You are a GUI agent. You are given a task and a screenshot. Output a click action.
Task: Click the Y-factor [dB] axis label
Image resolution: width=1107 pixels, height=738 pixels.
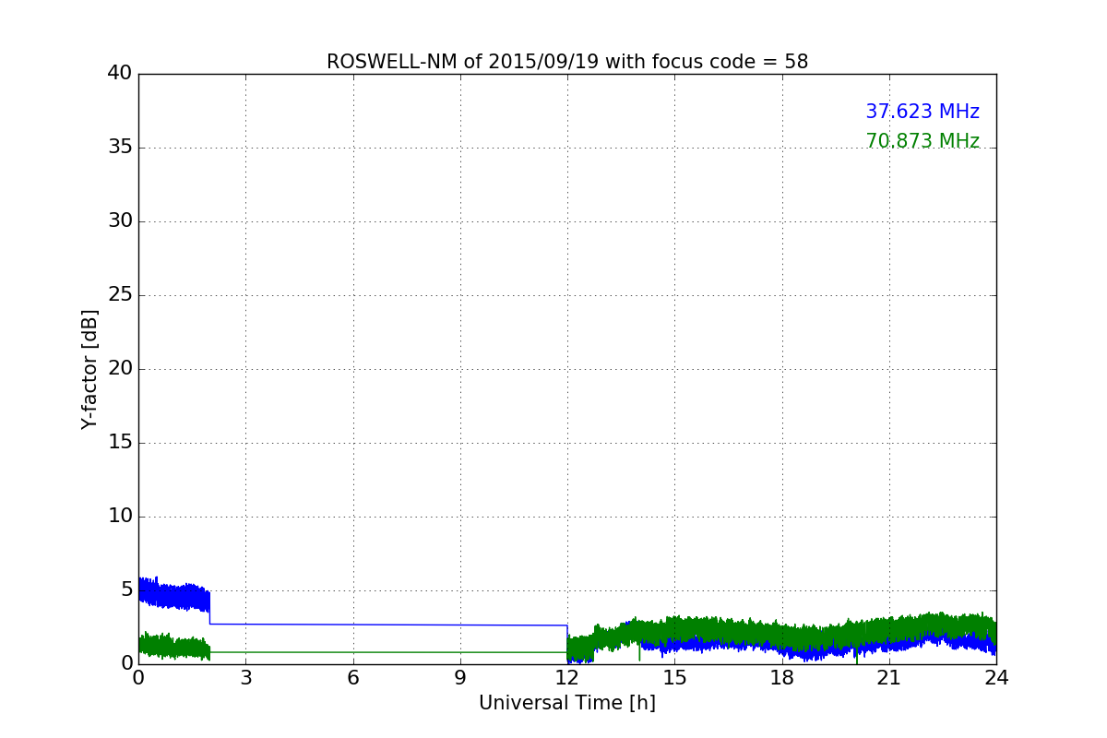(89, 369)
